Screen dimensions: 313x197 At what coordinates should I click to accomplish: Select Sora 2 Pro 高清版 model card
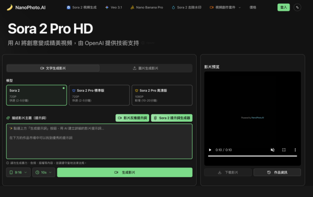pyautogui.click(x=162, y=95)
